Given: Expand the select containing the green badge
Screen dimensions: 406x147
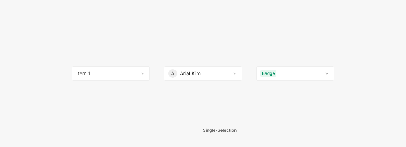Looking at the screenshot, I should coord(295,73).
